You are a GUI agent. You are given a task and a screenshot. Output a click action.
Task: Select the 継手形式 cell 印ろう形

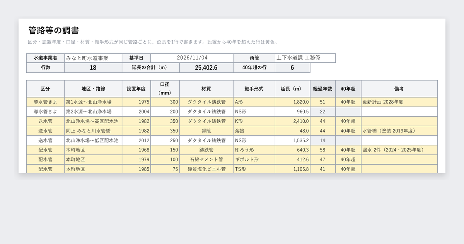254,150
